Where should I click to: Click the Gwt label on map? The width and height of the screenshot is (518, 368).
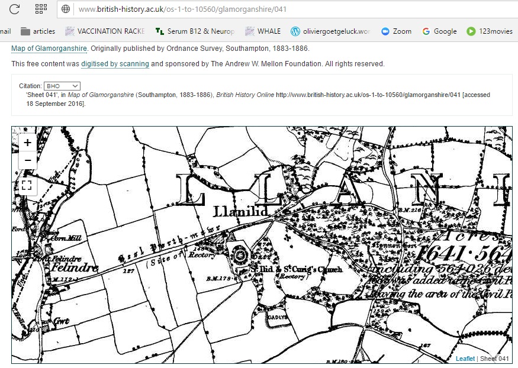pos(62,321)
